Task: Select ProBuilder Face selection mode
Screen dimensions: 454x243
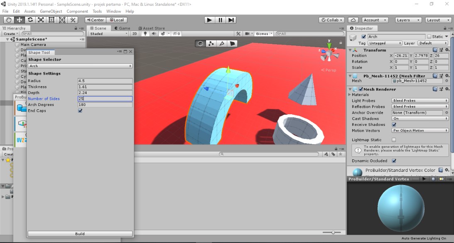Action: pyautogui.click(x=233, y=43)
